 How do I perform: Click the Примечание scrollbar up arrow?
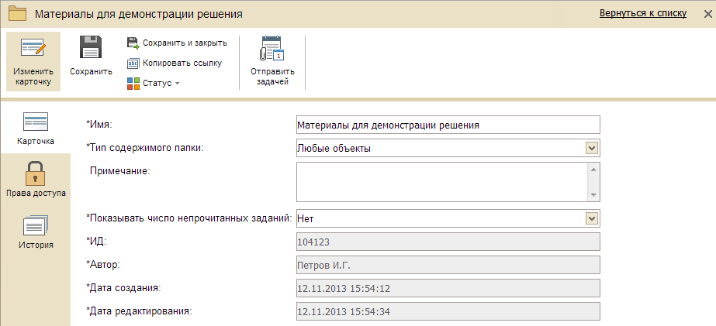pos(593,170)
